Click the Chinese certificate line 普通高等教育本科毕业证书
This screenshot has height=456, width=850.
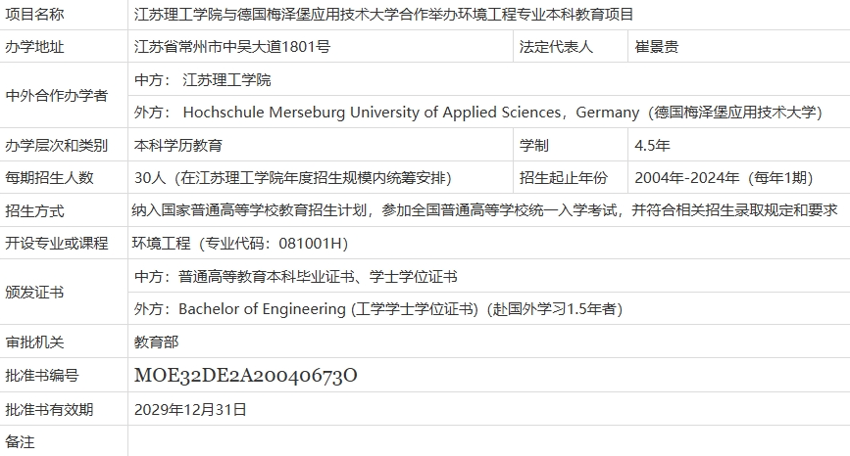pyautogui.click(x=295, y=277)
